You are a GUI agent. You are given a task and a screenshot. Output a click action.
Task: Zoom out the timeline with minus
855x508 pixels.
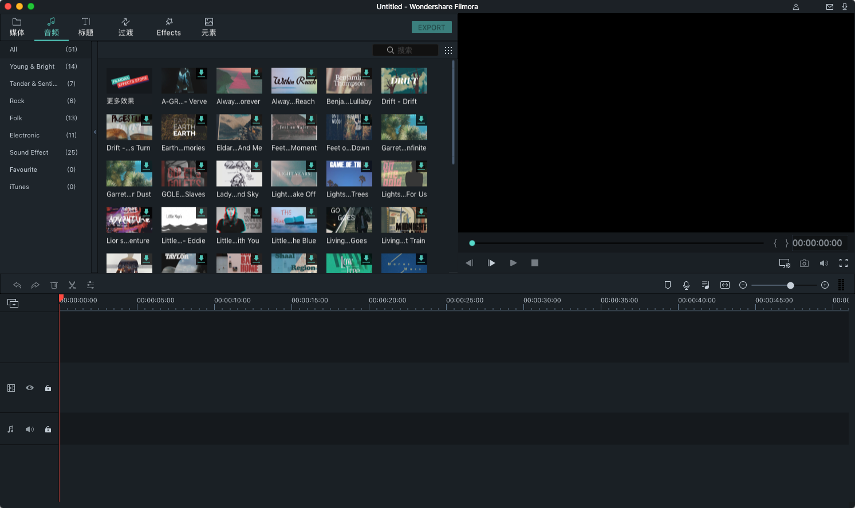(743, 285)
